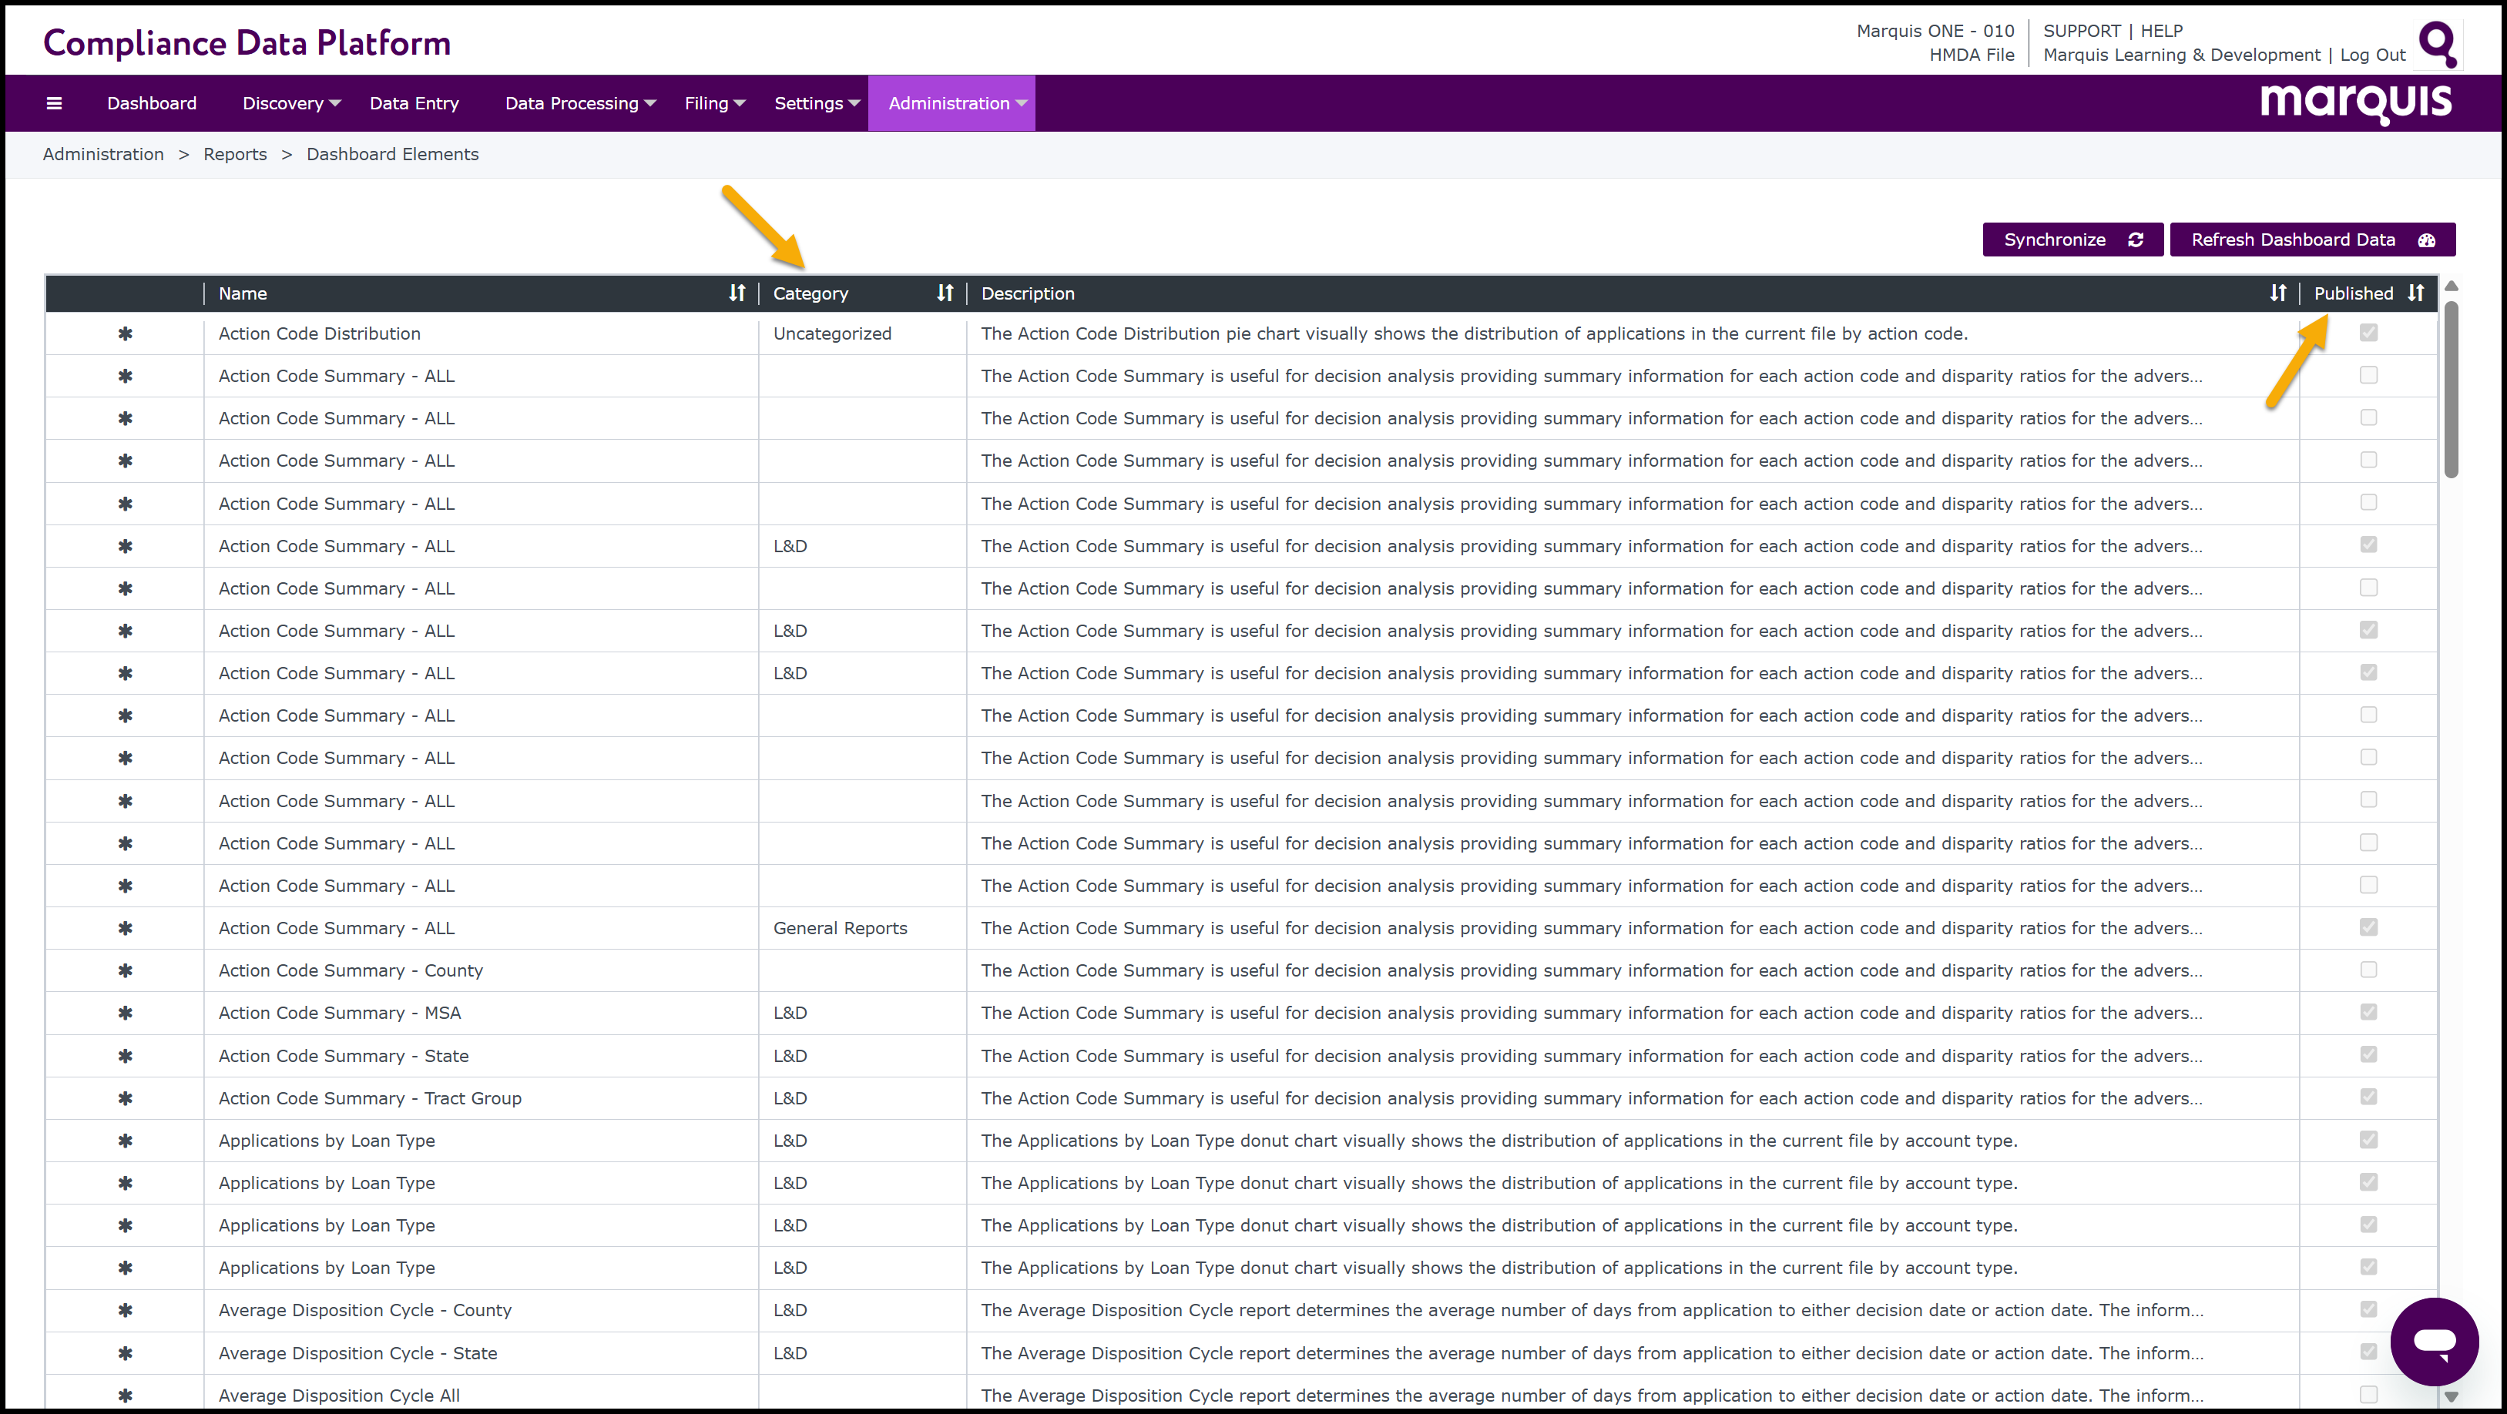Go to Dashboard menu item

click(x=152, y=103)
